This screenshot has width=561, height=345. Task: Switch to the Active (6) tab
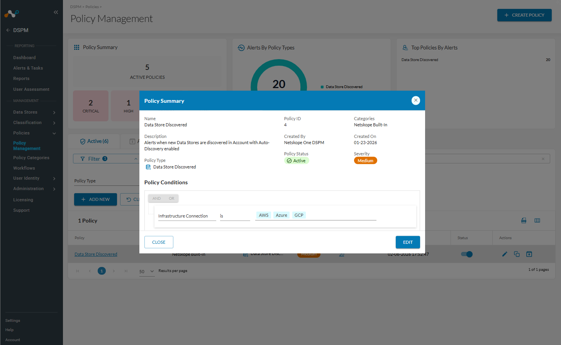point(94,141)
